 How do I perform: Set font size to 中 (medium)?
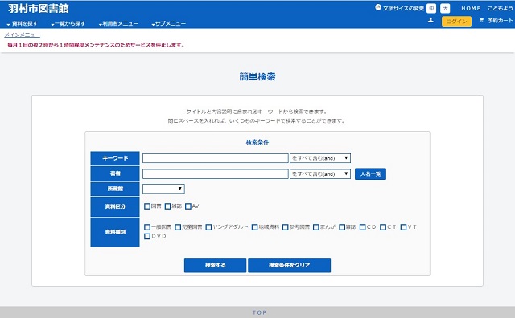pyautogui.click(x=431, y=9)
